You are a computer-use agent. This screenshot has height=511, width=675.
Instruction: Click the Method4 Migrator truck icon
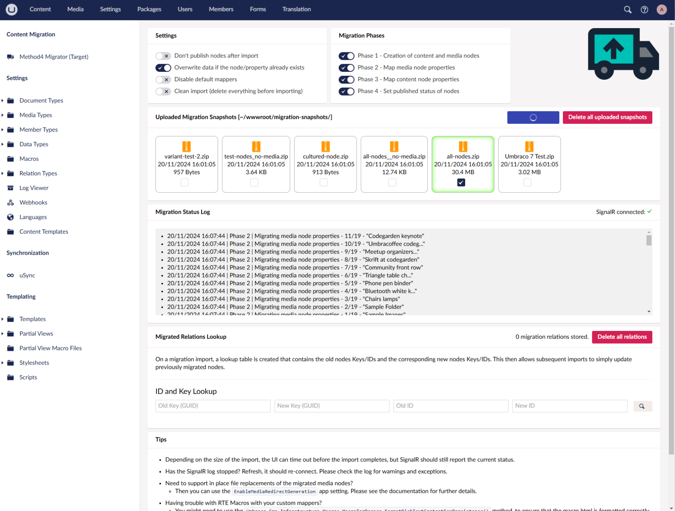[11, 57]
